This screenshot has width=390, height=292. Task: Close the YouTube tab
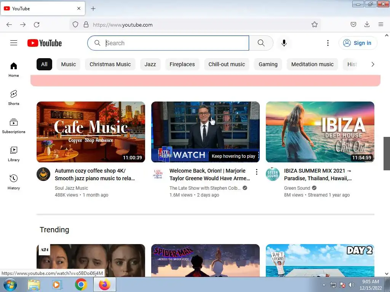[x=79, y=8]
